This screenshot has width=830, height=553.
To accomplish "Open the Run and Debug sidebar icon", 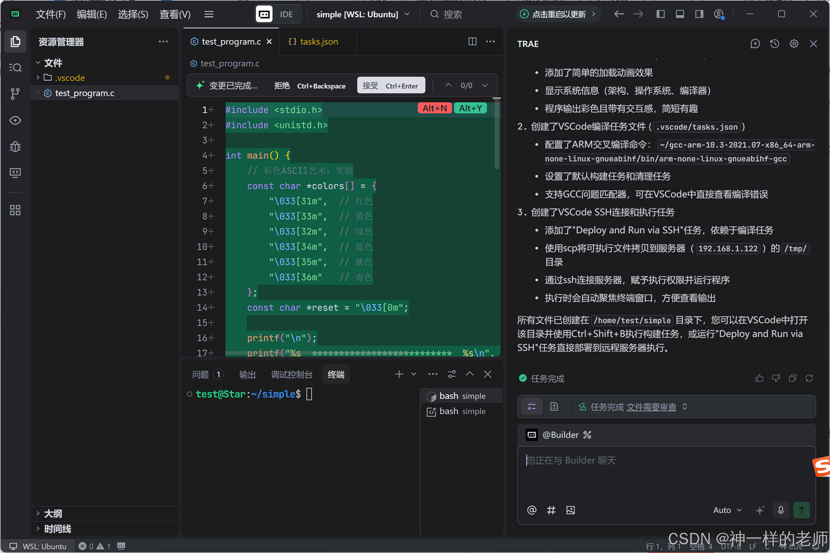I will click(15, 146).
